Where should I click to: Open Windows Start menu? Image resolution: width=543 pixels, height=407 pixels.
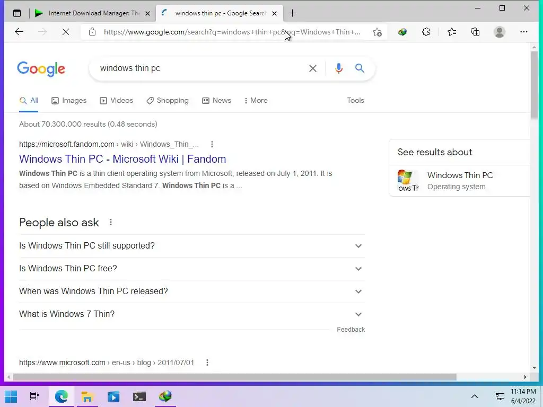11,396
